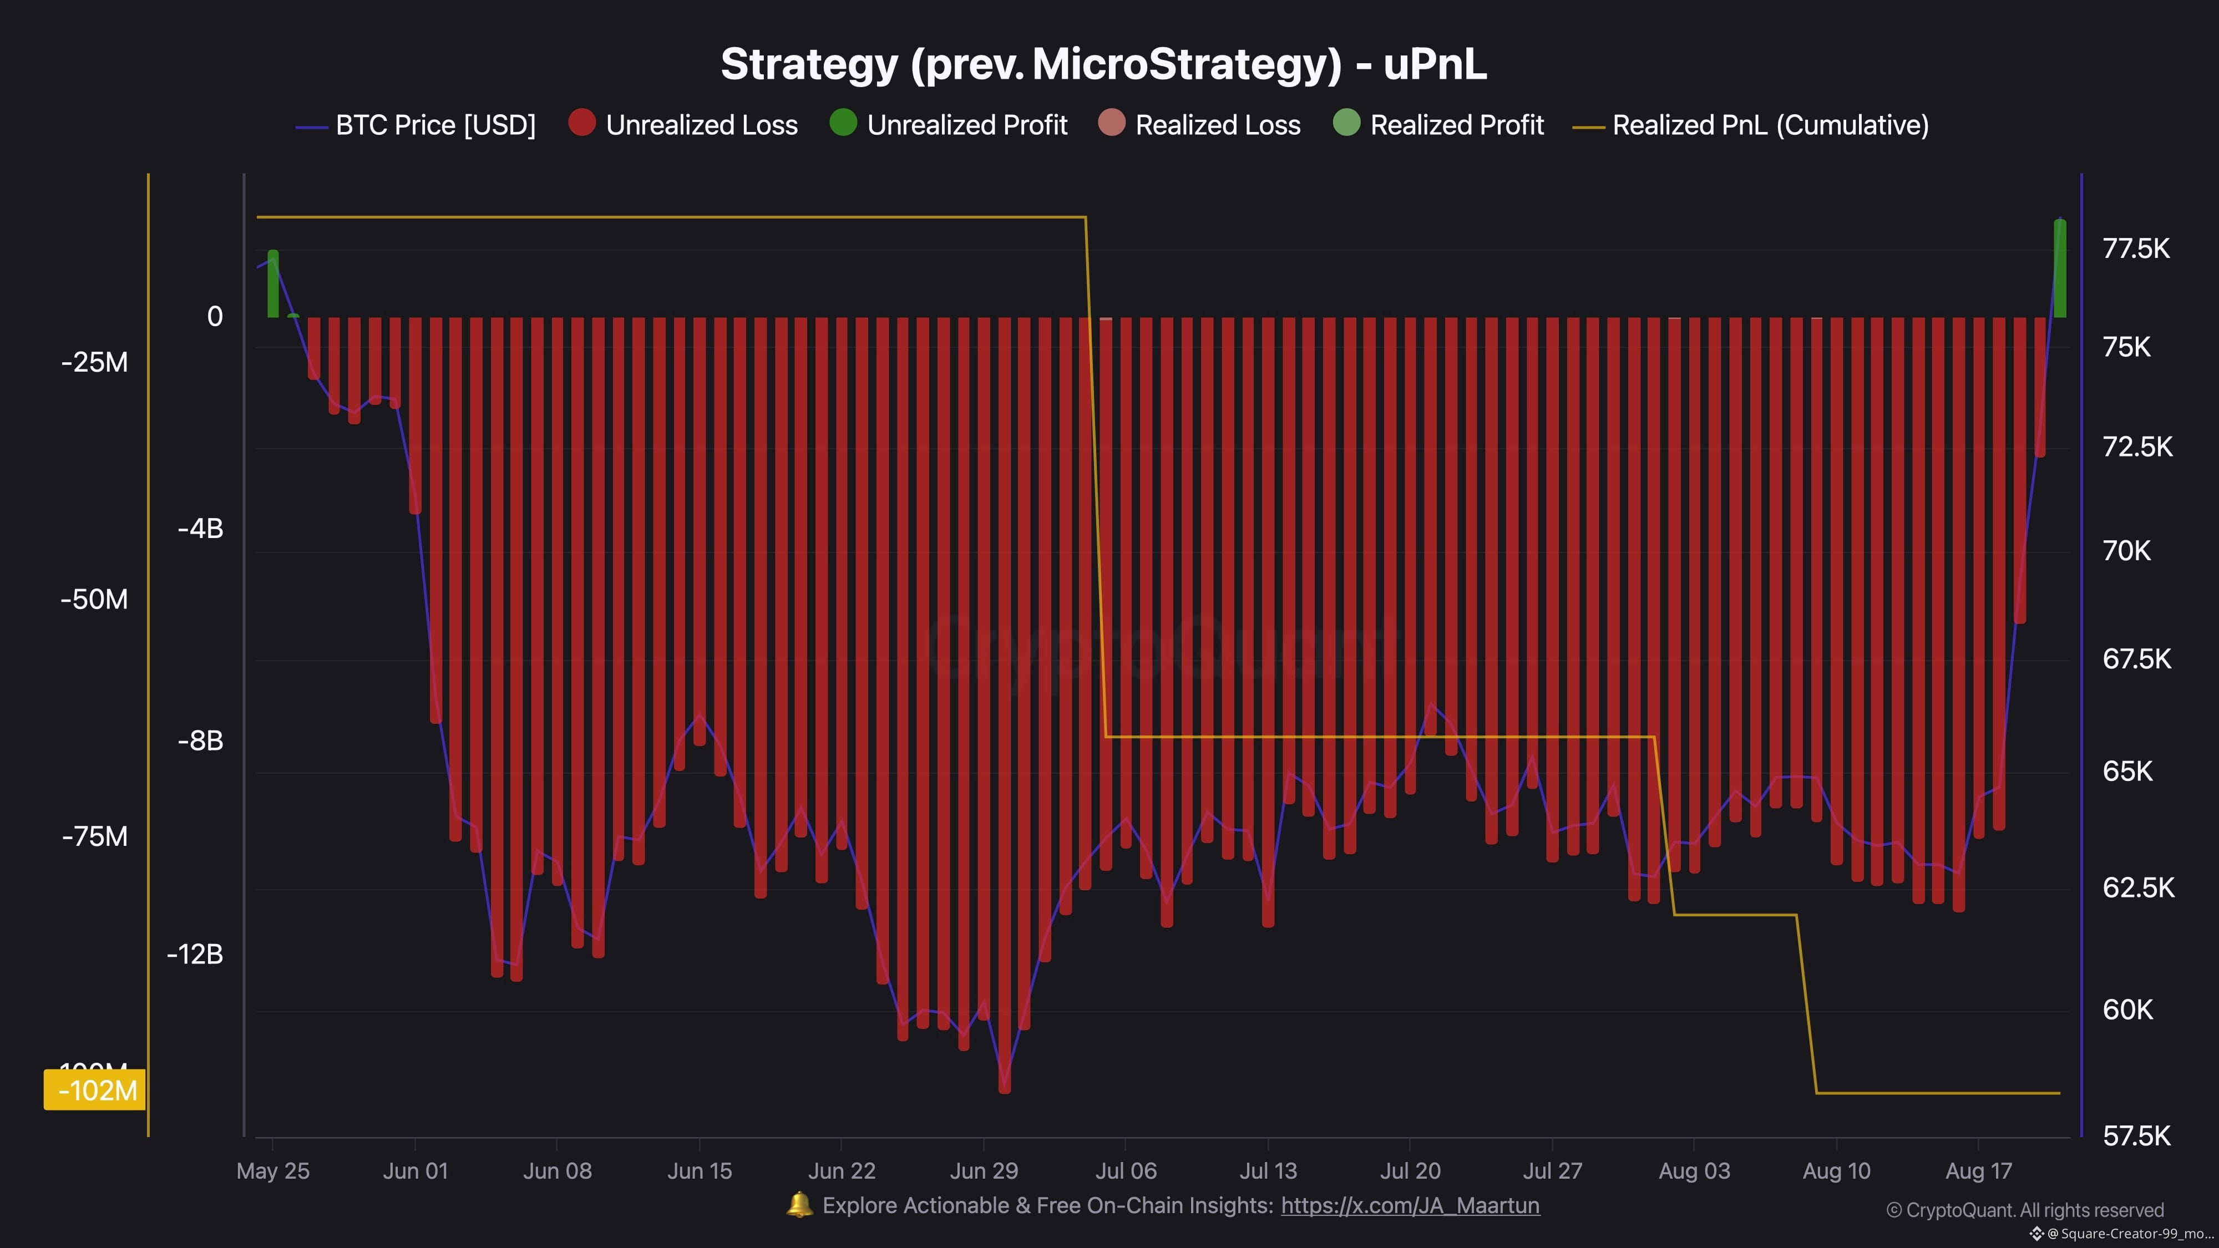2219x1248 pixels.
Task: Click the May 25 date label
Action: [273, 1171]
